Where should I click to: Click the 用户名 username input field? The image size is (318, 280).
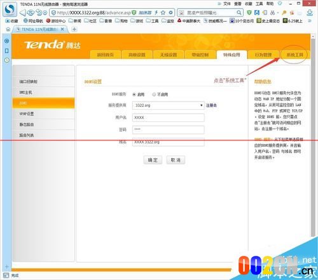(169, 117)
